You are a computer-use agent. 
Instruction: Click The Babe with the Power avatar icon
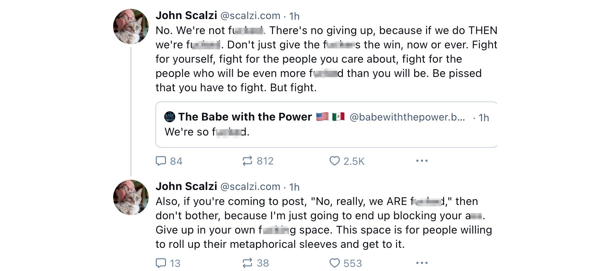click(169, 117)
